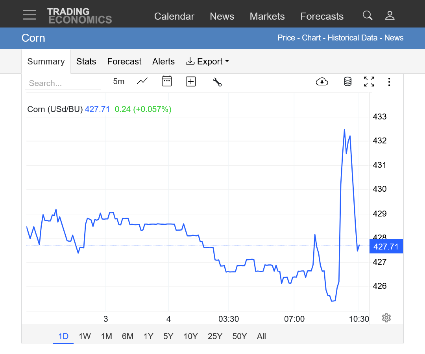The image size is (425, 354).
Task: Open the hamburger navigation menu
Action: pos(30,15)
